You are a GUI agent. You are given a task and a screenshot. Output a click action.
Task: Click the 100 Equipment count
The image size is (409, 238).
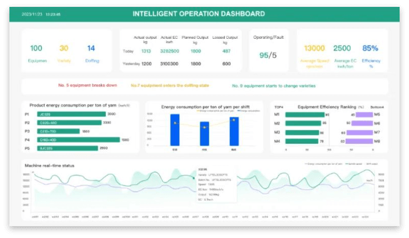click(36, 48)
